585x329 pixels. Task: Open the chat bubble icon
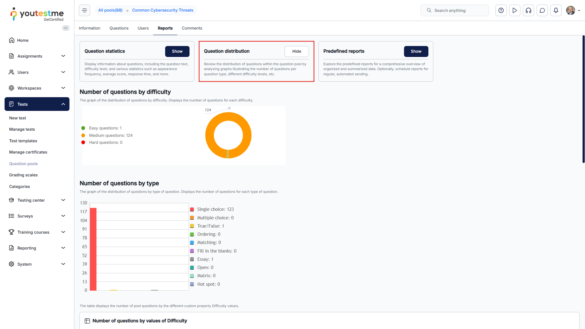tap(542, 10)
